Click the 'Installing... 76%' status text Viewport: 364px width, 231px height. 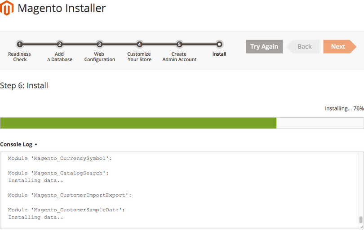pyautogui.click(x=344, y=108)
